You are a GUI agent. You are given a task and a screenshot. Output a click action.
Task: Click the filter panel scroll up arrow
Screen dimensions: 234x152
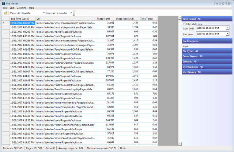(x=180, y=18)
